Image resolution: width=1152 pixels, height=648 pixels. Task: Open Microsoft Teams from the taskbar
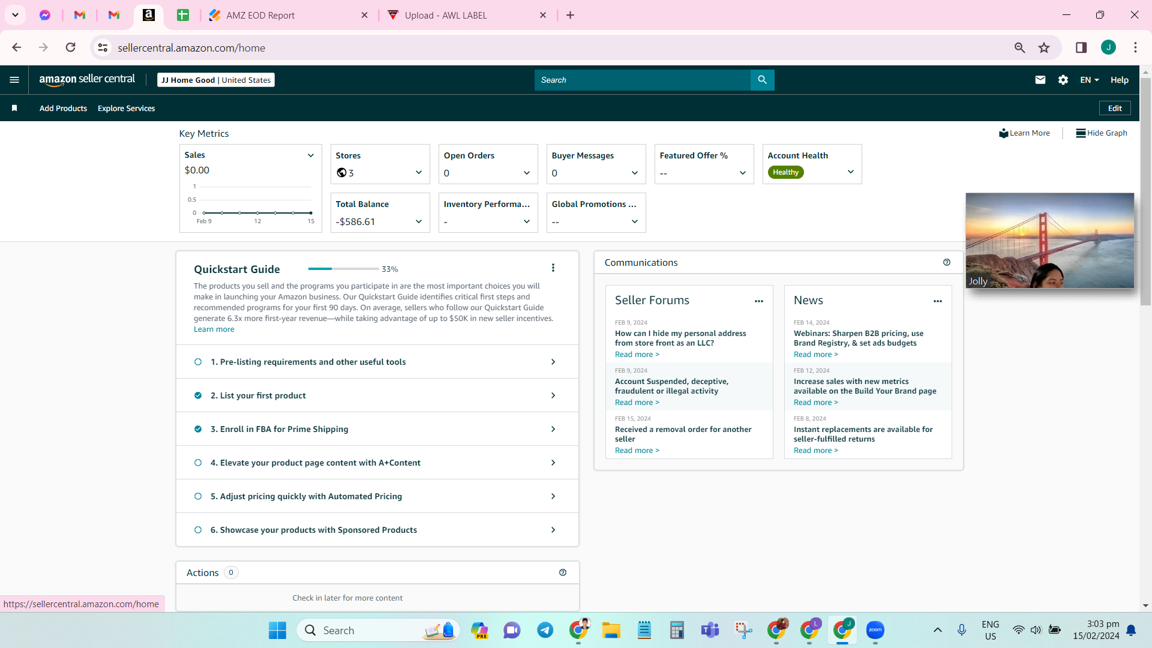pos(710,630)
